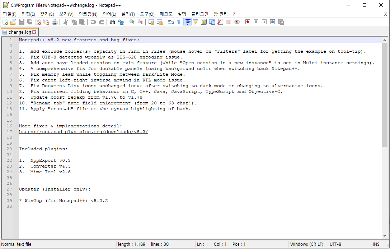Run macro multiple times
Image resolution: width=390 pixels, height=249 pixels.
[x=273, y=22]
